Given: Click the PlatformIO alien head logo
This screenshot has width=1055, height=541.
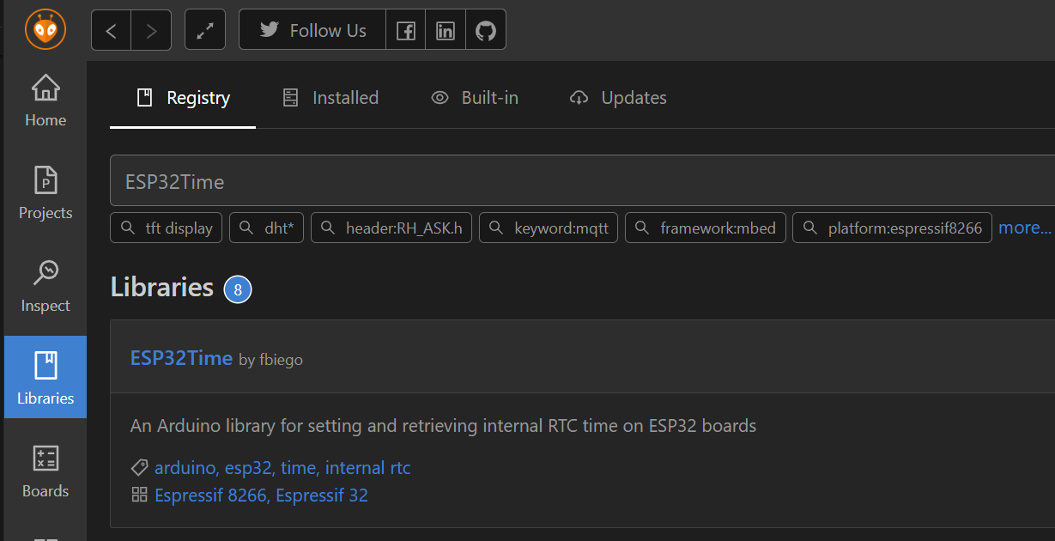Looking at the screenshot, I should pyautogui.click(x=45, y=30).
